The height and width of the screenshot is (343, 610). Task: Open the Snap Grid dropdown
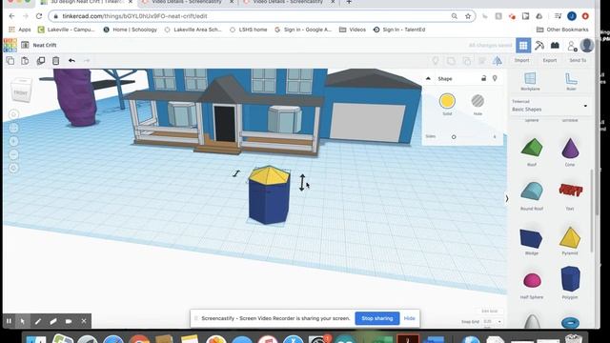493,322
